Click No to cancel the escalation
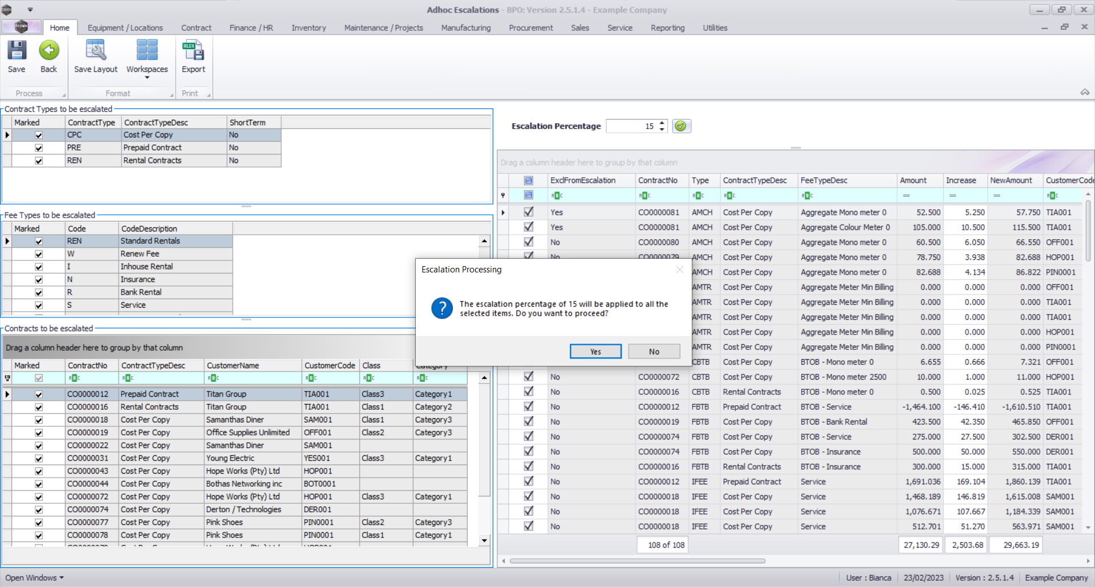 click(x=654, y=352)
